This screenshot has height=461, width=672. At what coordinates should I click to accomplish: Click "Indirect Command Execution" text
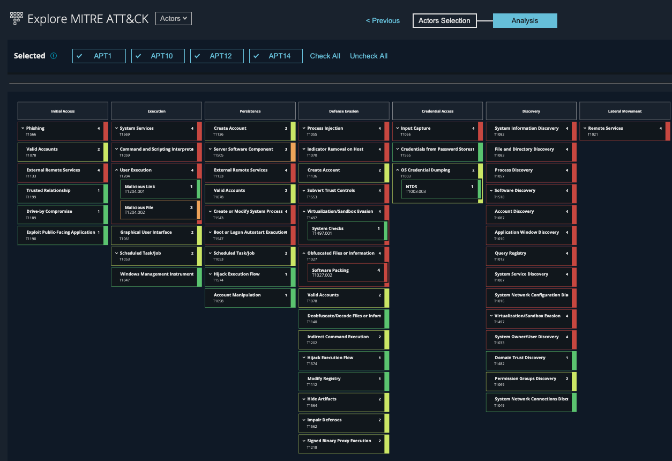(338, 337)
